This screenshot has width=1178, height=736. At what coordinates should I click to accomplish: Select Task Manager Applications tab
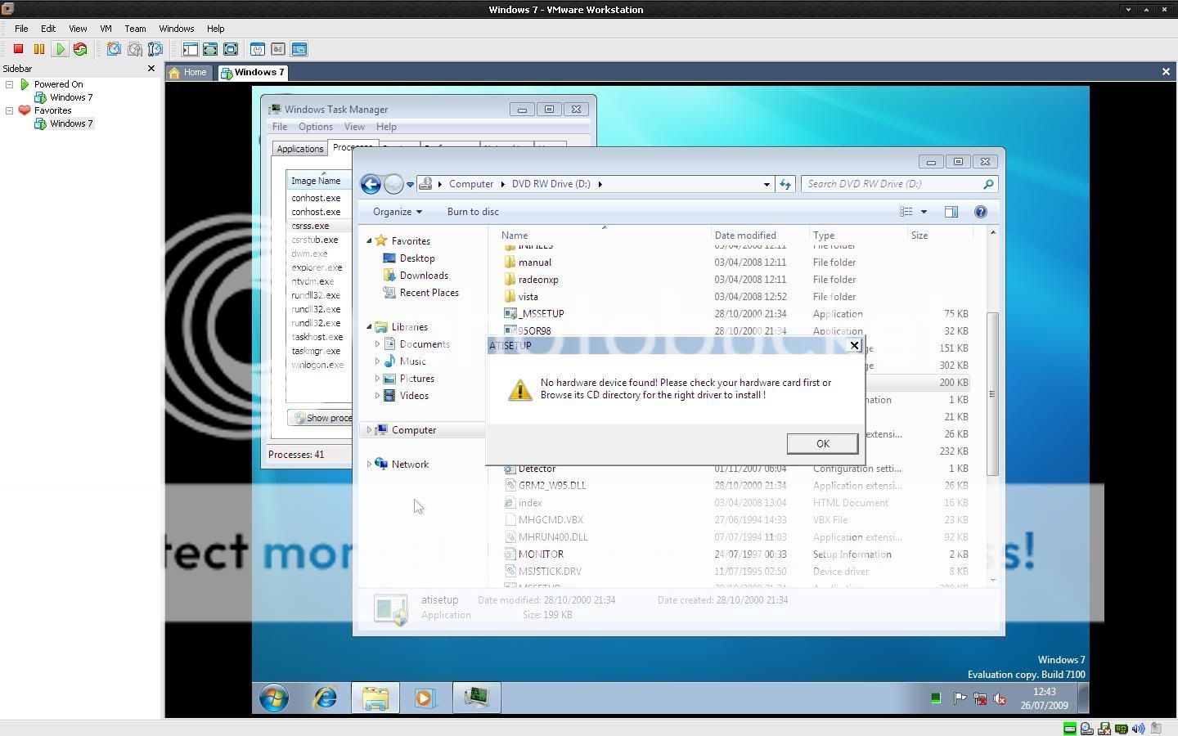click(x=299, y=149)
